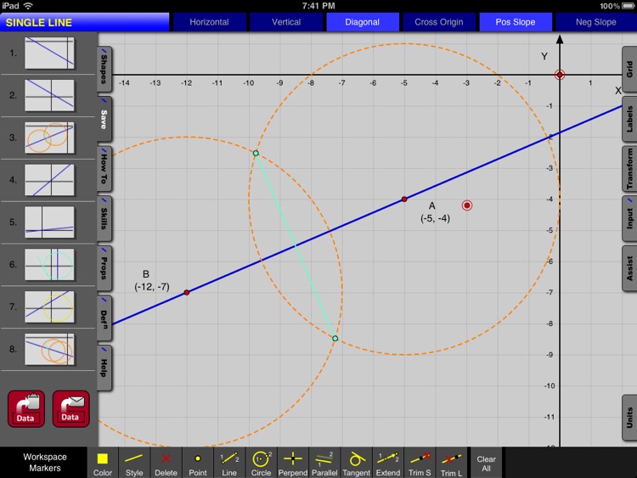Open the Style line tool
The height and width of the screenshot is (478, 637).
(134, 463)
